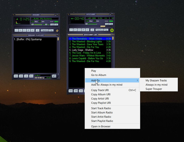Toggle the PL button in Spotiamp window

(x=111, y=24)
